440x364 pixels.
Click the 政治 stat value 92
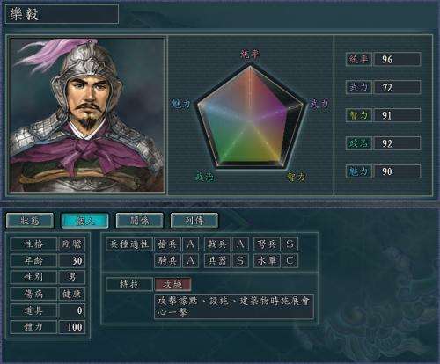coord(397,143)
